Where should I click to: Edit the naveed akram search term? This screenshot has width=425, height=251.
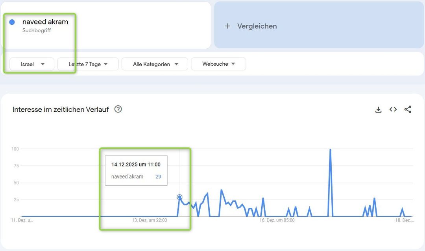coord(45,22)
